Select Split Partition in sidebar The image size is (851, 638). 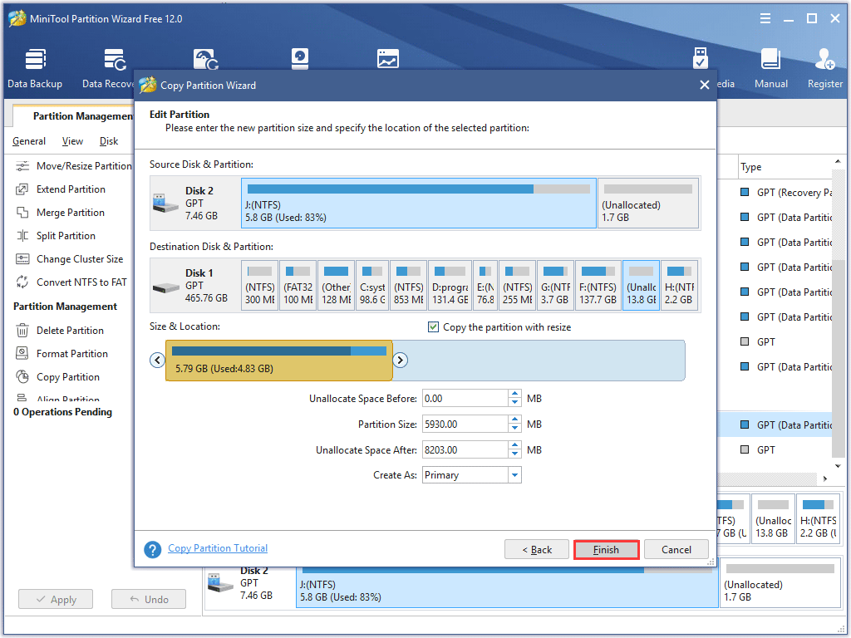pos(56,236)
